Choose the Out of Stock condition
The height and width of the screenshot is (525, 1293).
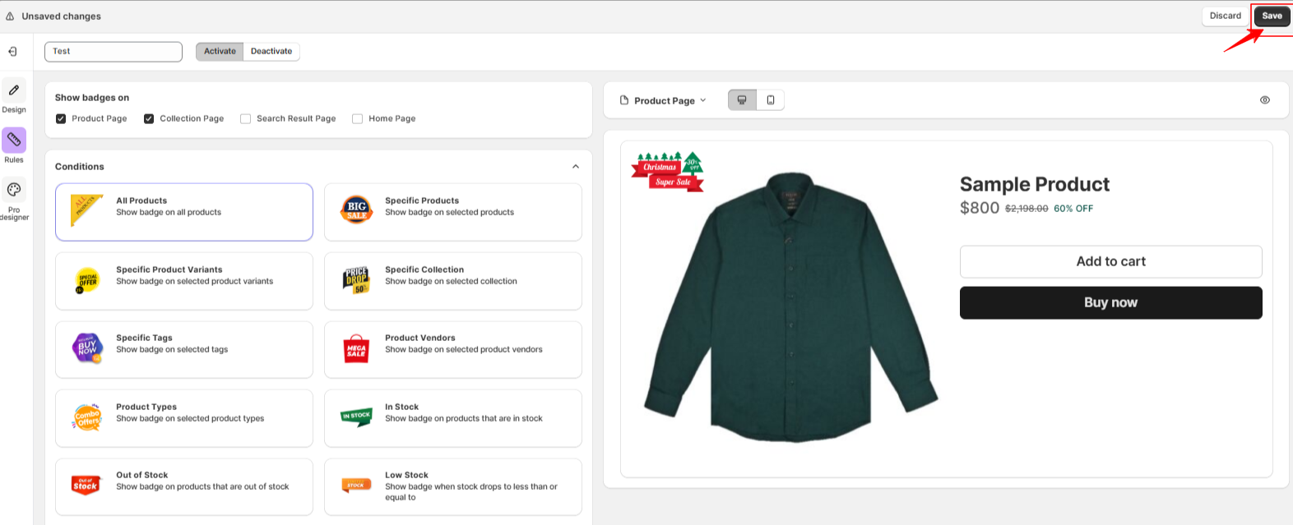(x=184, y=486)
